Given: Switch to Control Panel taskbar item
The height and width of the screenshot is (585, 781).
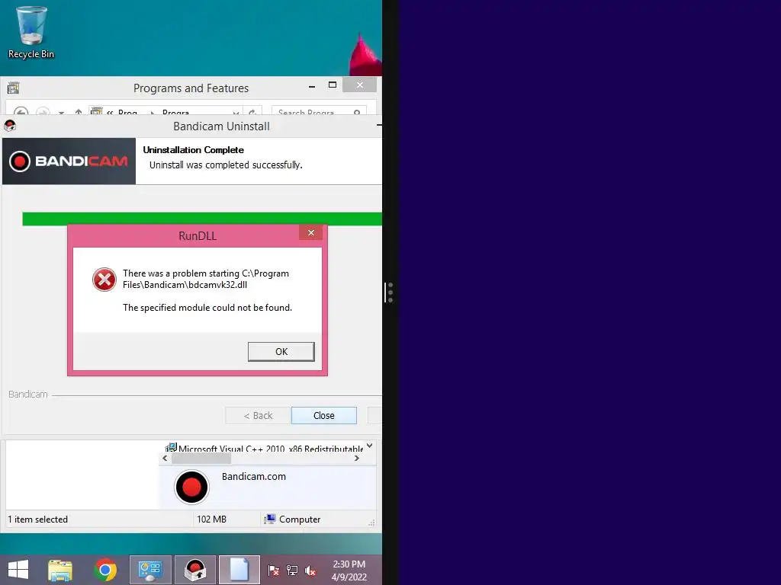Looking at the screenshot, I should pos(150,570).
